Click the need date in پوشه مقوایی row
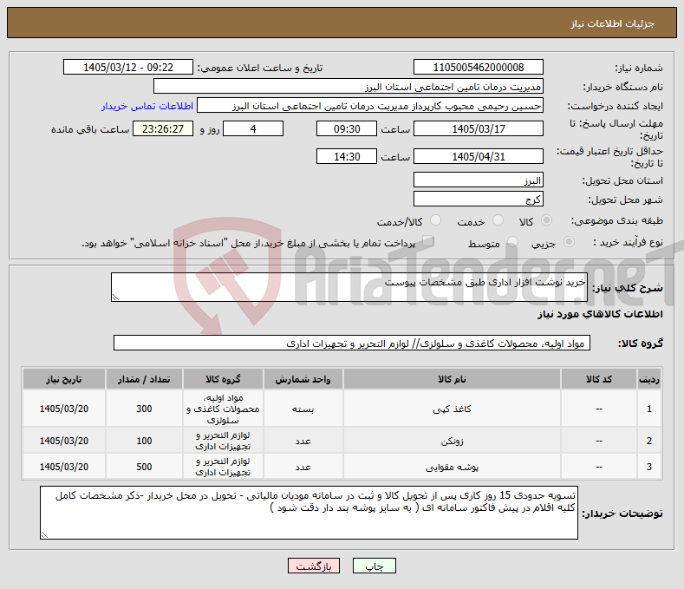The width and height of the screenshot is (684, 589). (64, 467)
